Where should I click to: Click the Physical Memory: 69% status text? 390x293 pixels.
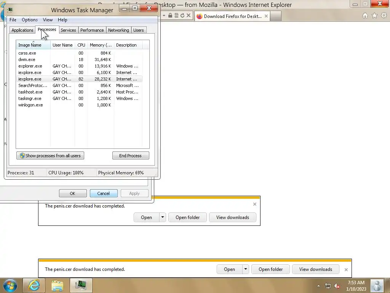(x=121, y=173)
